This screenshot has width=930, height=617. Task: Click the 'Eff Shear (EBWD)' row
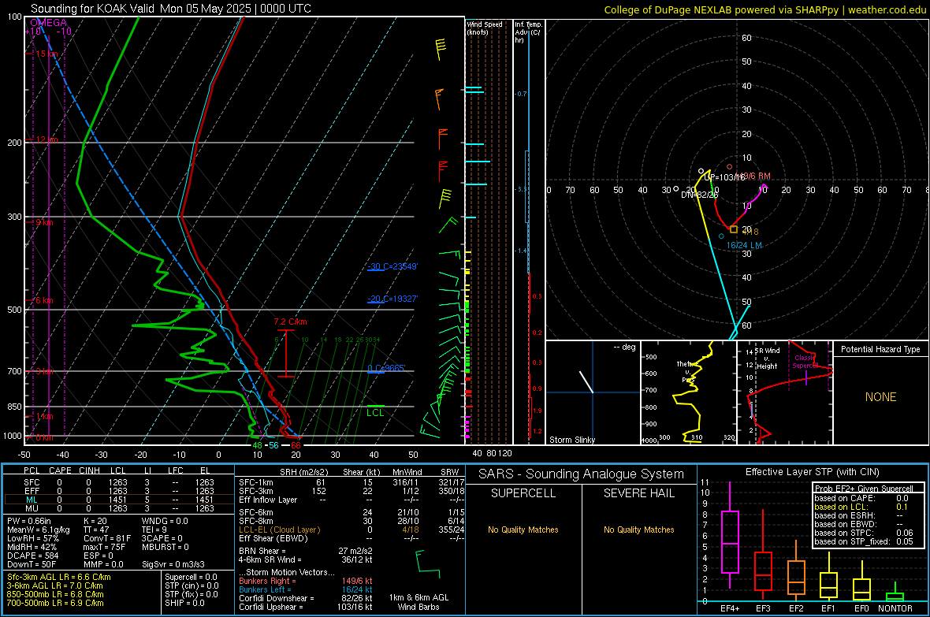point(352,538)
